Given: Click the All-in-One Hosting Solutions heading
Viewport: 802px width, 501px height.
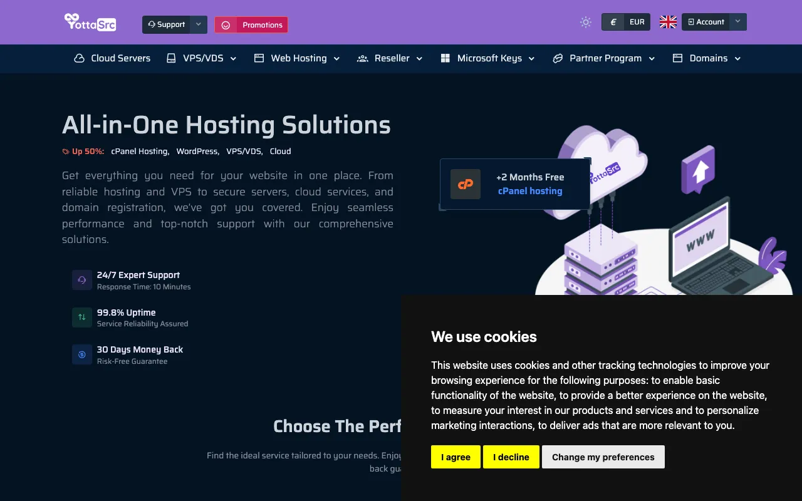Looking at the screenshot, I should point(226,125).
